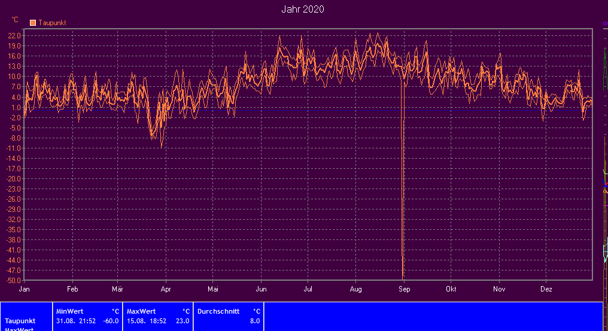Image resolution: width=608 pixels, height=331 pixels.
Task: Click the Sep month label on x-axis
Action: (404, 289)
